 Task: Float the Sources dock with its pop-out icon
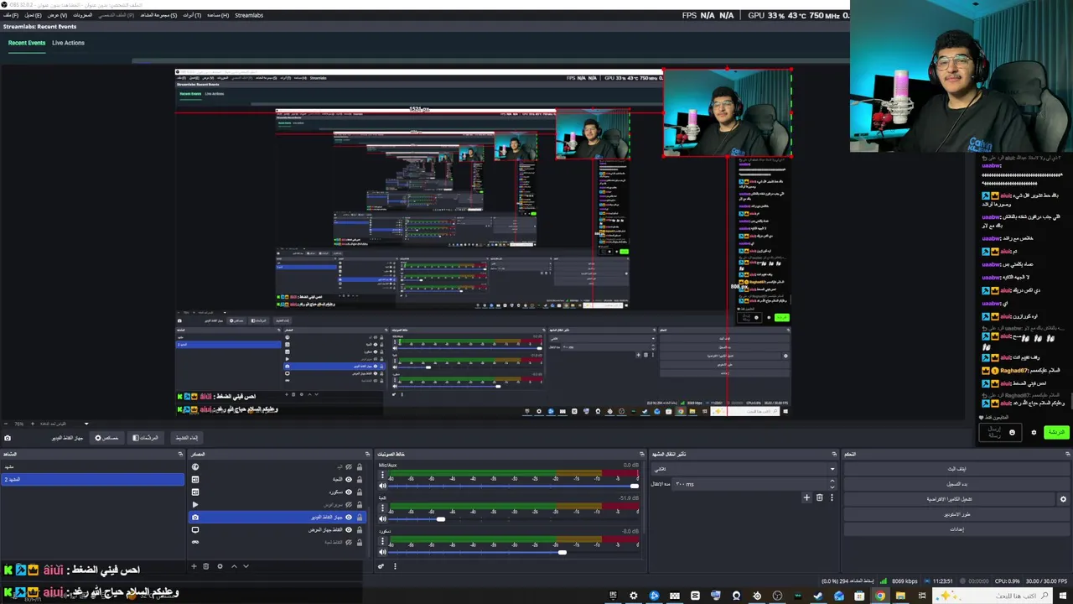coord(367,454)
